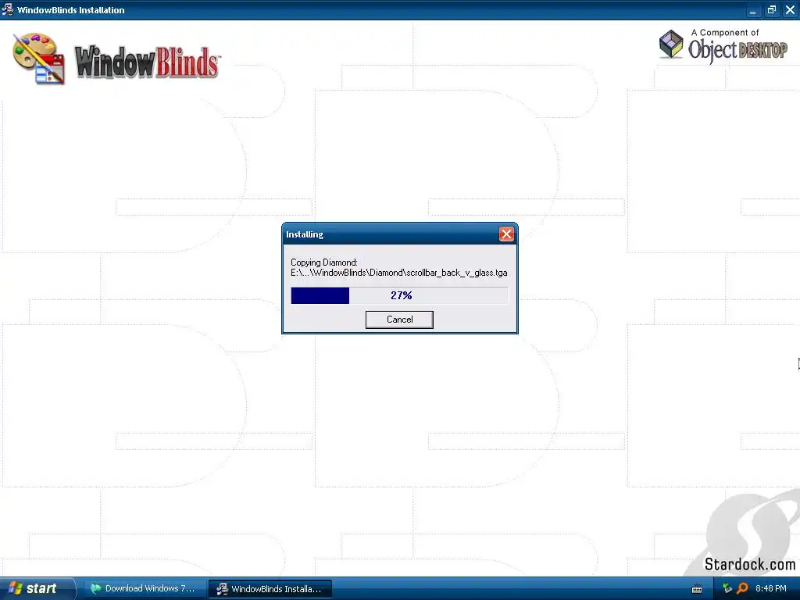Click the keyboard icon in taskbar

point(696,589)
